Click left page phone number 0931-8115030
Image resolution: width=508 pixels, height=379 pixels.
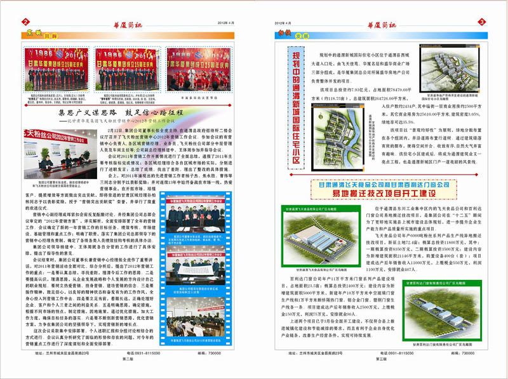click(144, 353)
